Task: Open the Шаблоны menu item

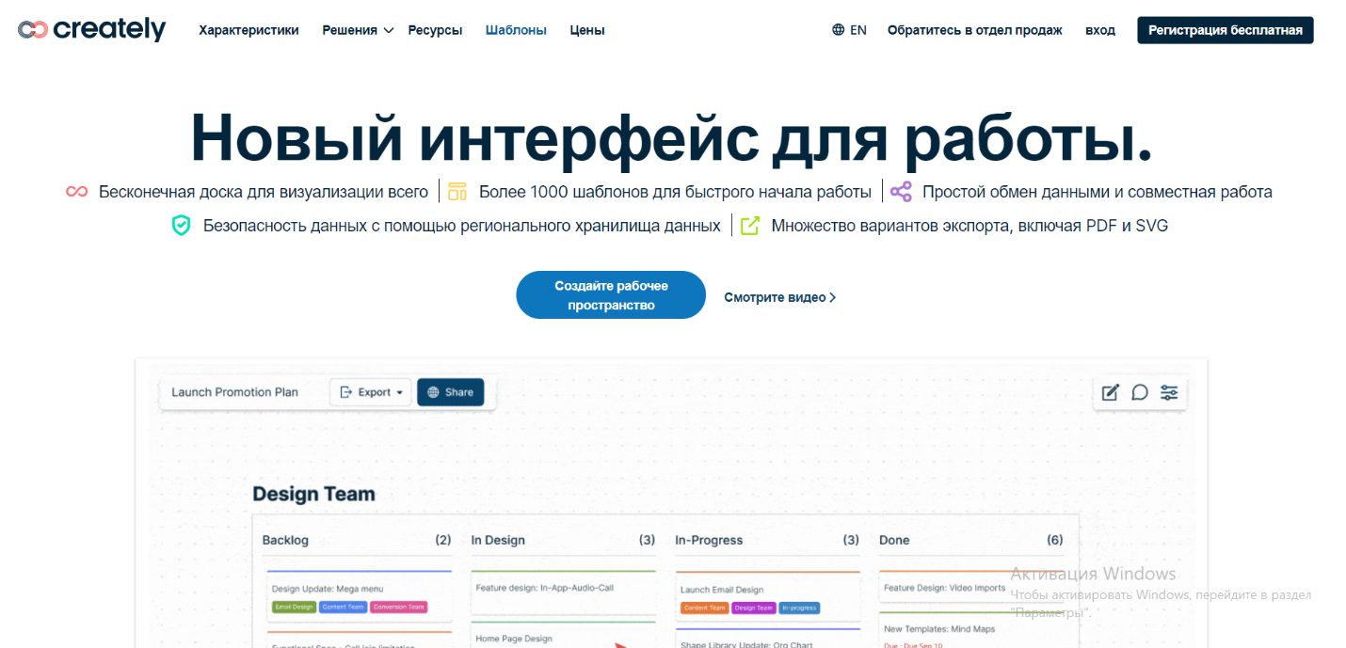Action: 516,30
